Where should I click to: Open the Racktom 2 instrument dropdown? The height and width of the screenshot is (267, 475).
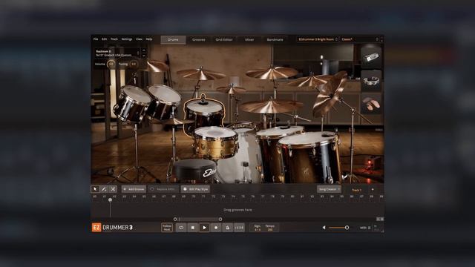pos(117,53)
